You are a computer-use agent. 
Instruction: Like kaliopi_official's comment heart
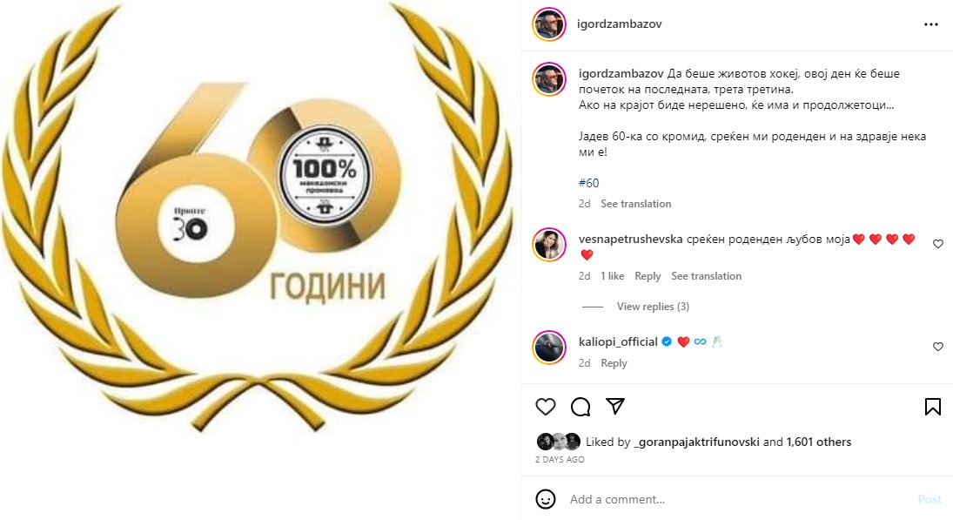point(938,347)
